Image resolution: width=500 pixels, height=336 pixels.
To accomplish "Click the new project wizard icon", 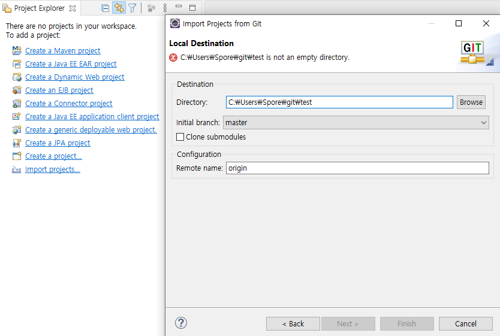I will coord(17,156).
